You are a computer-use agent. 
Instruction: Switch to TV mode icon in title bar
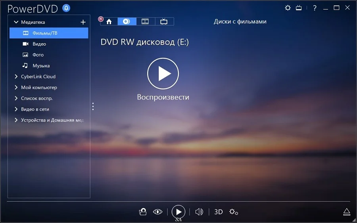299,8
